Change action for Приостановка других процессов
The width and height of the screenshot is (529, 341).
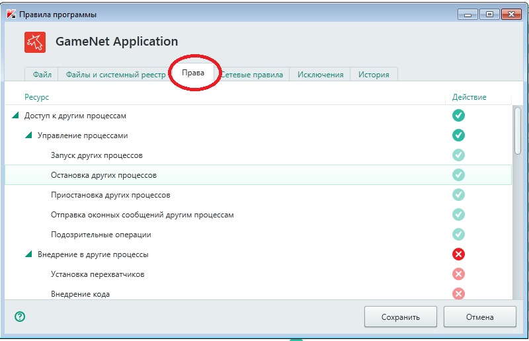[458, 194]
